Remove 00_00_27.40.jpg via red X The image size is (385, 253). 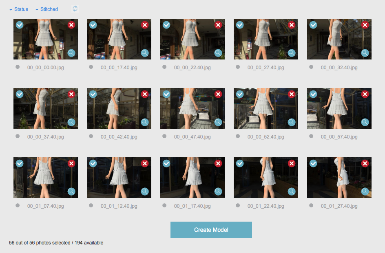tap(292, 25)
